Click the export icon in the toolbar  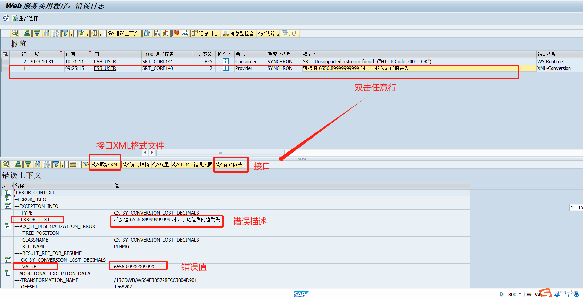[82, 33]
